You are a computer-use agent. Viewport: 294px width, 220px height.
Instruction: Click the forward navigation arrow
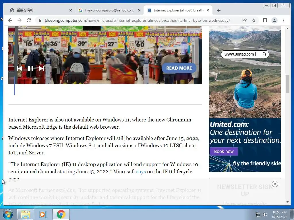[x=20, y=20]
